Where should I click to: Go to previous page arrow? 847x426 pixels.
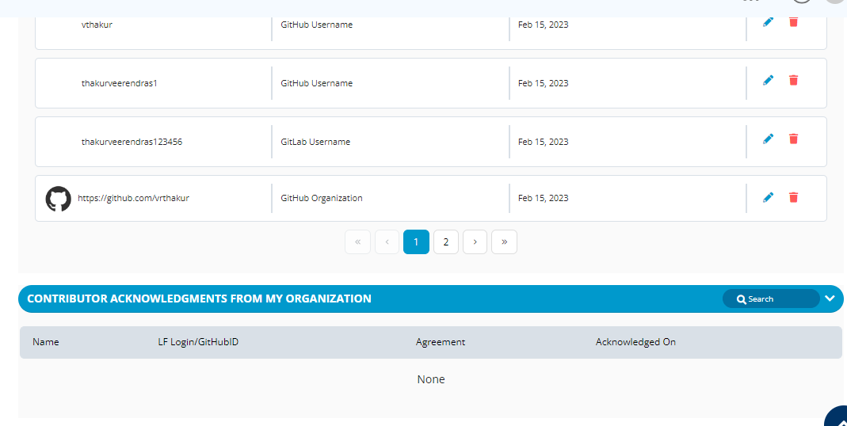pyautogui.click(x=387, y=242)
